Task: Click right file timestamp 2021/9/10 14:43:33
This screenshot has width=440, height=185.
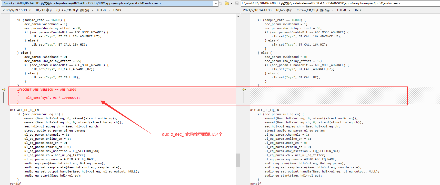Action: [x=257, y=10]
